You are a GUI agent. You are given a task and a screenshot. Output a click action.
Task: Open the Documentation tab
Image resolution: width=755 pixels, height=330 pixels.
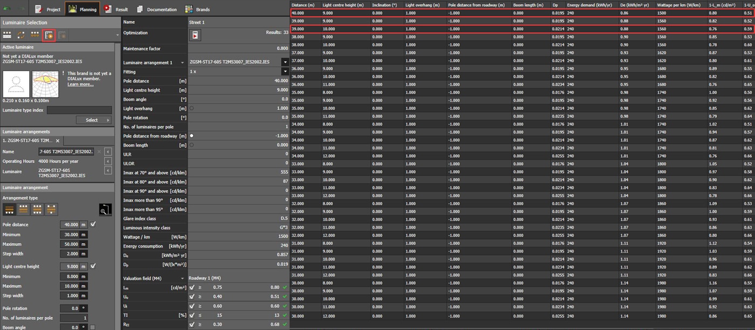pos(156,9)
